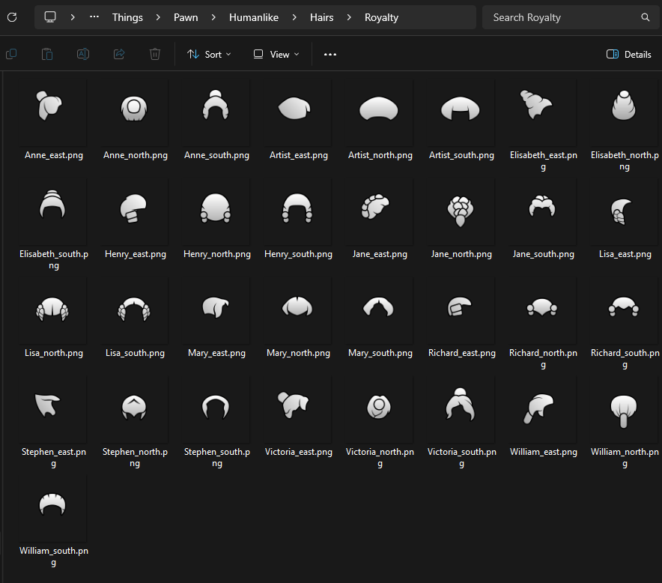Go to the Hairs folder in breadcrumb
662x583 pixels.
click(x=322, y=17)
